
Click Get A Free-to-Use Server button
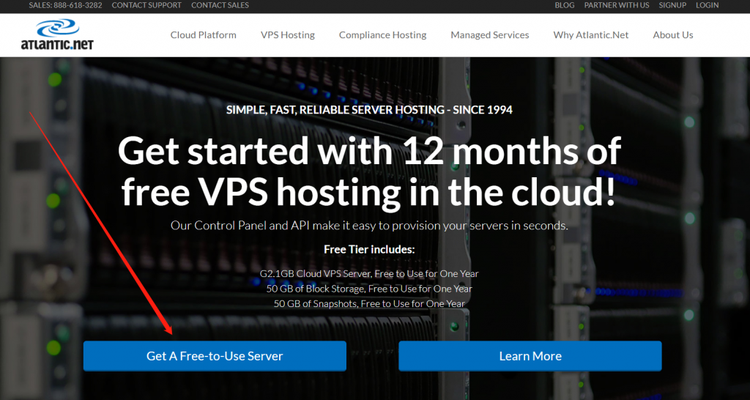click(x=215, y=356)
